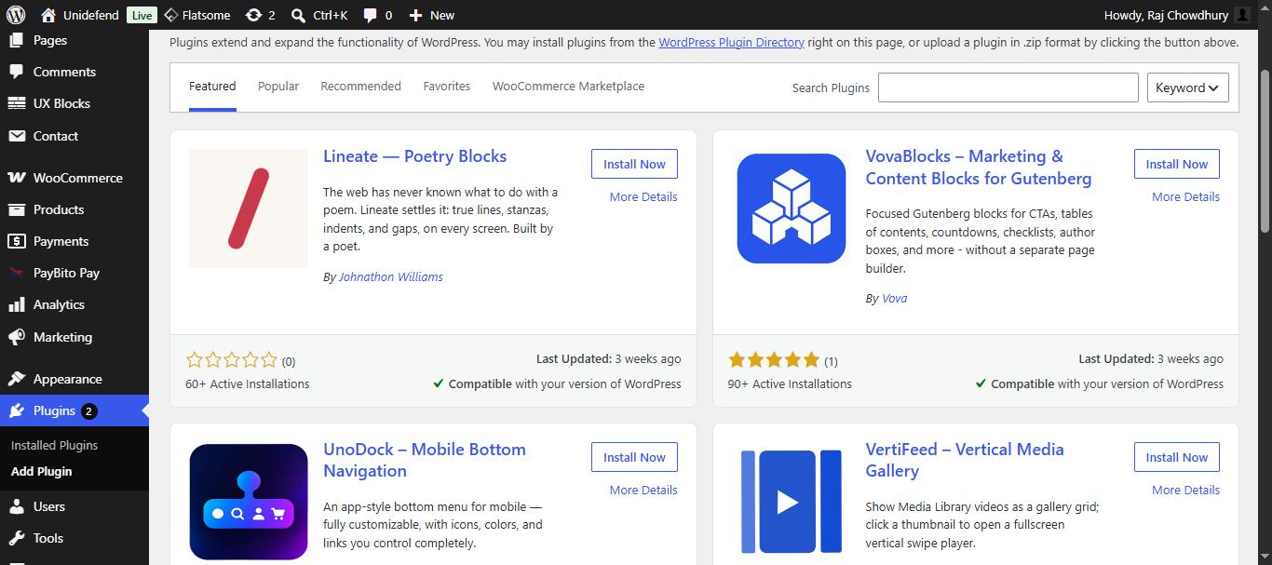The height and width of the screenshot is (565, 1272).
Task: Install the UnoDock plugin
Action: click(x=634, y=457)
